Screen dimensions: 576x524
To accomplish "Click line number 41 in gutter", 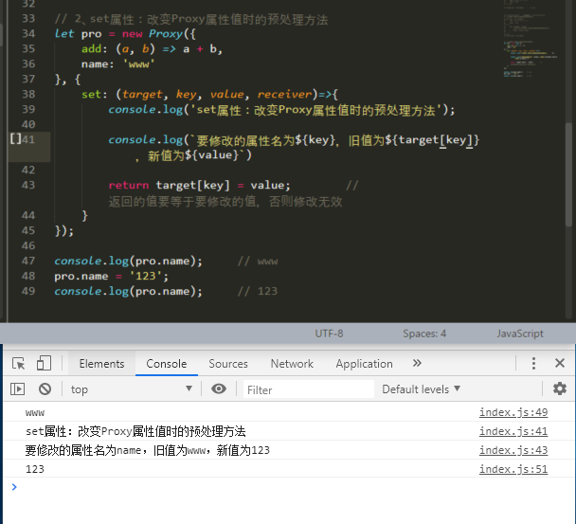I will [28, 139].
